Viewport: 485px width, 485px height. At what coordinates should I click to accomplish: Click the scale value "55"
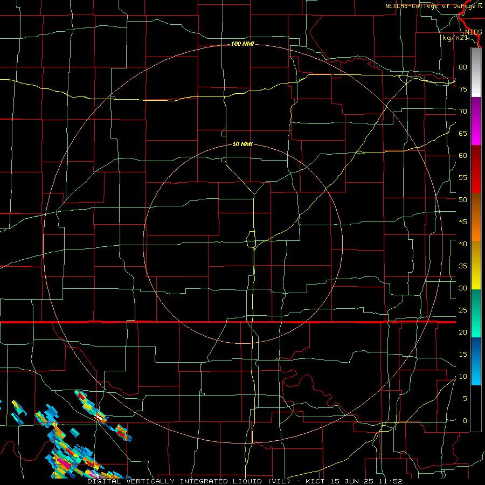pyautogui.click(x=463, y=177)
